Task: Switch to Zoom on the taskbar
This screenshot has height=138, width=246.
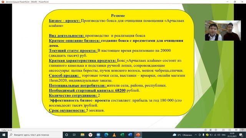Action: pos(98,135)
